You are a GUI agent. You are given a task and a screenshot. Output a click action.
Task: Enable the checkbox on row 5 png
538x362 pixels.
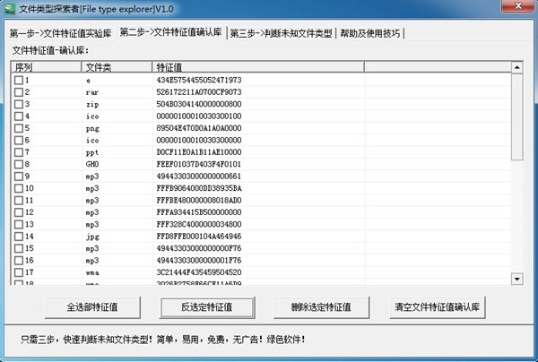pyautogui.click(x=19, y=128)
